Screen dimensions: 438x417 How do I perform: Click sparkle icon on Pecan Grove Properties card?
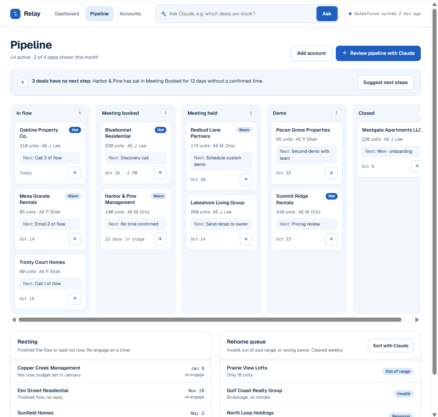(331, 173)
